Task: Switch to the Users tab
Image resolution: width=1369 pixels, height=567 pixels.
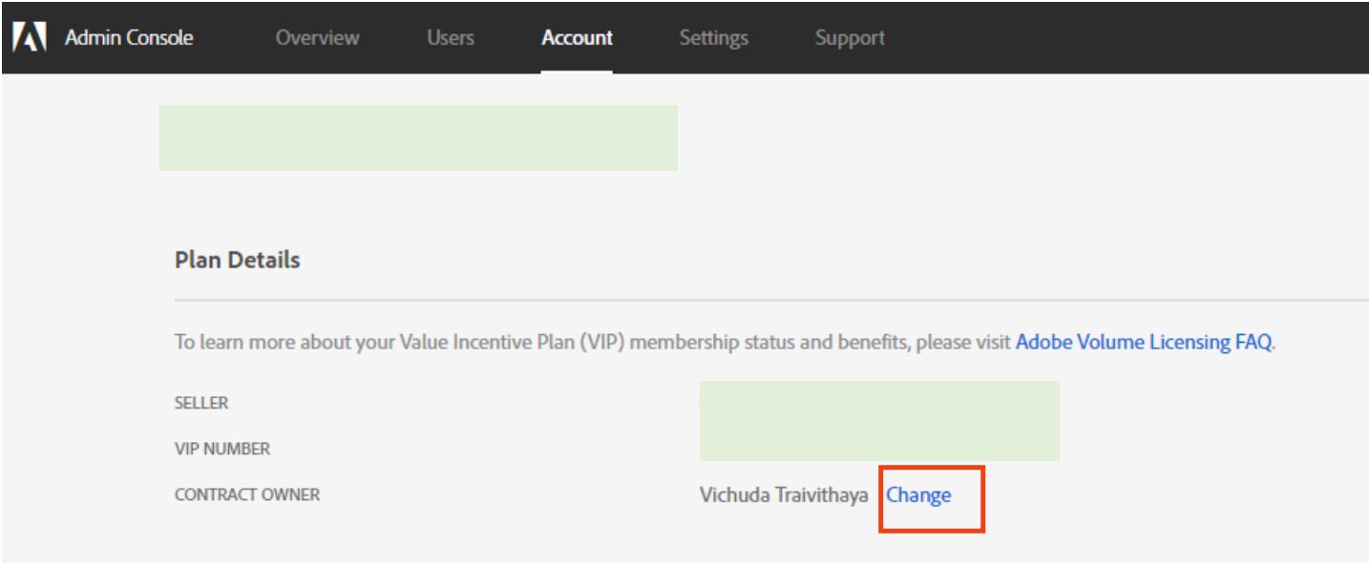Action: [x=451, y=38]
